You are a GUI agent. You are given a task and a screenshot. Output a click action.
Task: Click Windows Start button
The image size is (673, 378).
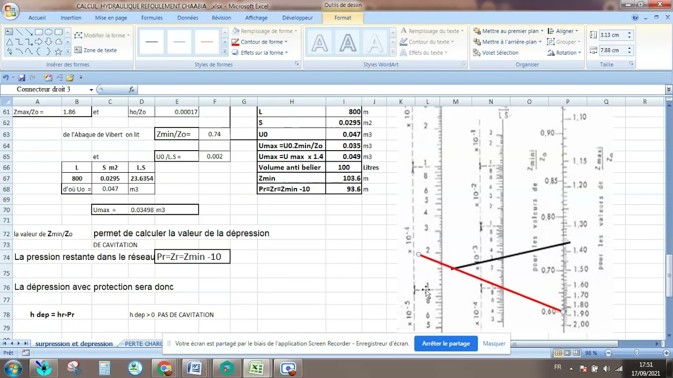pos(12,367)
